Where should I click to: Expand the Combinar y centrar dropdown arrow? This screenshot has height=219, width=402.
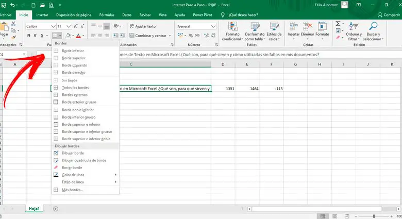[170, 36]
